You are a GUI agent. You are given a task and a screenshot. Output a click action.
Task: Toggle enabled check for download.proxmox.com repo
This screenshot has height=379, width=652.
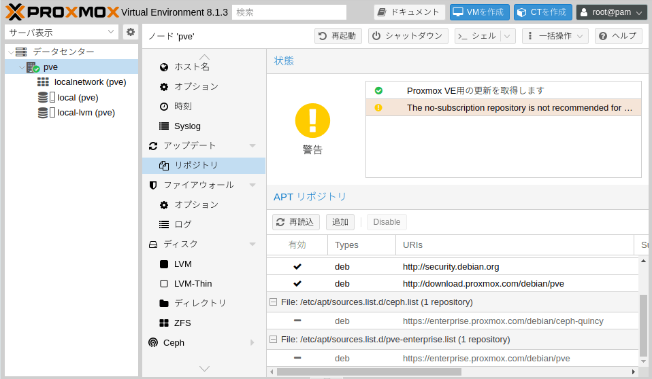point(297,283)
